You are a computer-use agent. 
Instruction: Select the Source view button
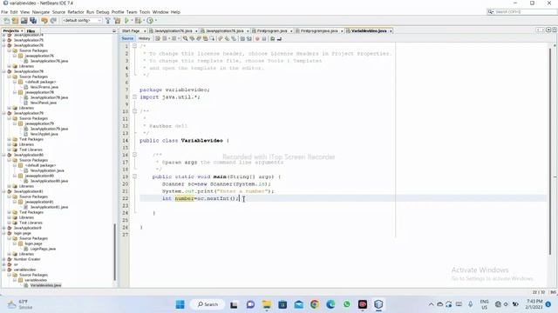click(127, 38)
